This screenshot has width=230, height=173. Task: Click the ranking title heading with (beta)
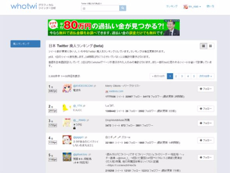[76, 46]
